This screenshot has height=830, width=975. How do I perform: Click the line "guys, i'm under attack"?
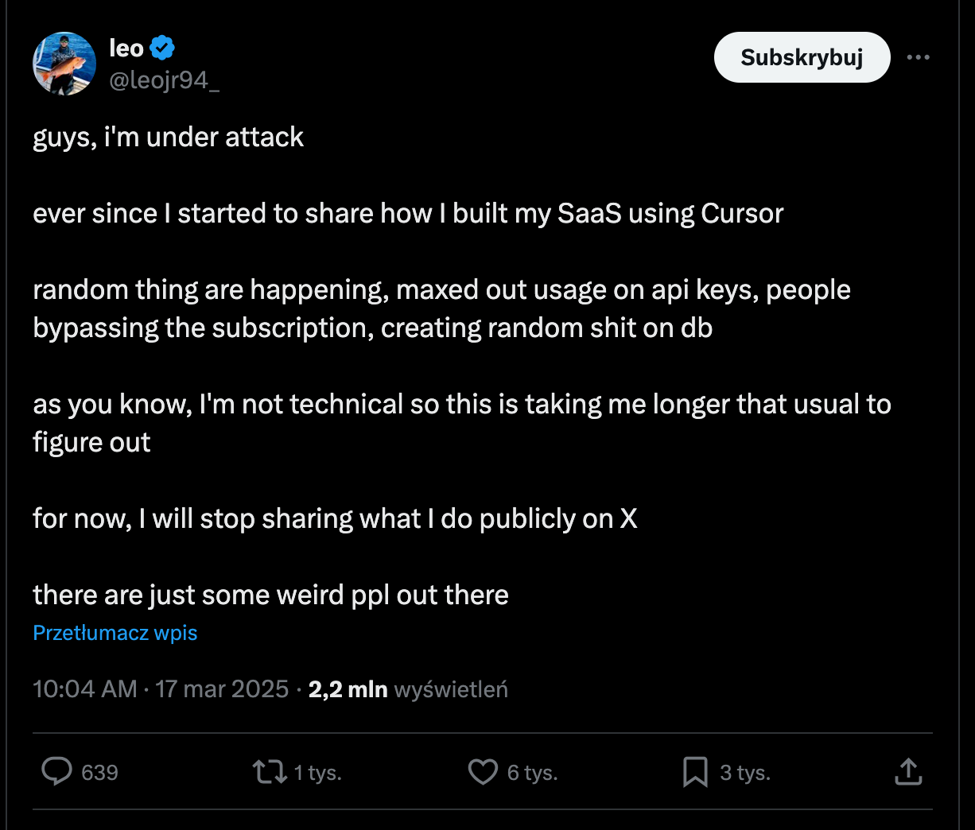click(168, 137)
